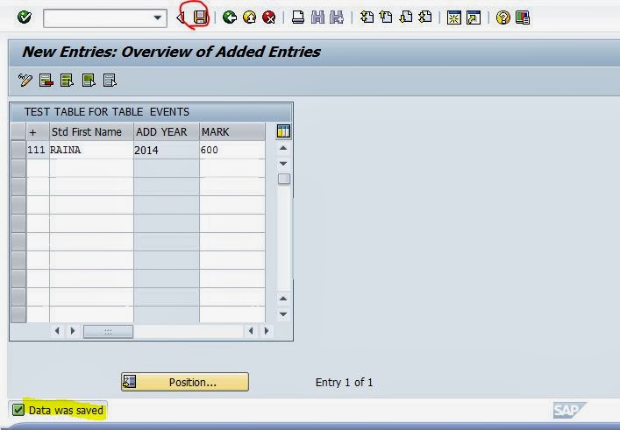The width and height of the screenshot is (620, 430).
Task: Click the page-up arrow near the table bottom
Action: point(283,299)
